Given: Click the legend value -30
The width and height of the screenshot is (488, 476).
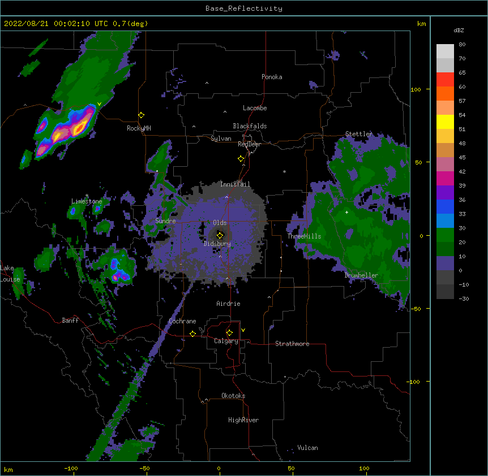Looking at the screenshot, I should coord(464,299).
